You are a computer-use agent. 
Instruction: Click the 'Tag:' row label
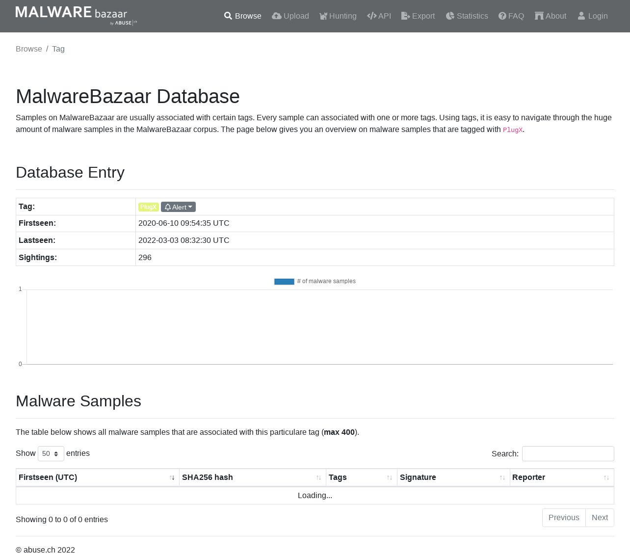[27, 207]
